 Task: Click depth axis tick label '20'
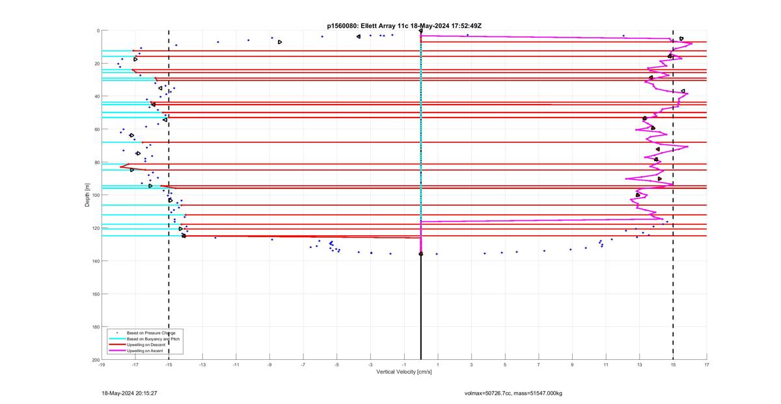[x=96, y=64]
